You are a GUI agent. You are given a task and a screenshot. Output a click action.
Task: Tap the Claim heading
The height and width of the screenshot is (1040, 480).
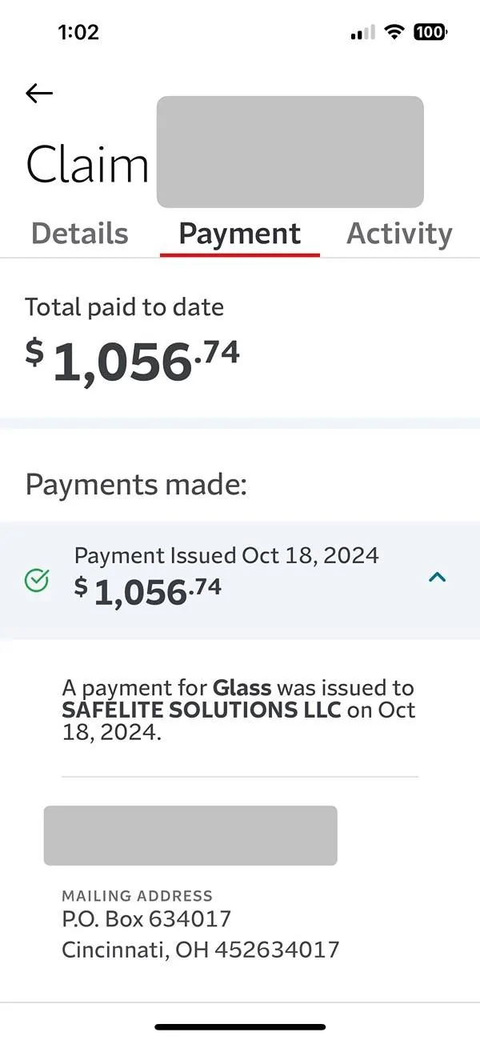pyautogui.click(x=87, y=166)
